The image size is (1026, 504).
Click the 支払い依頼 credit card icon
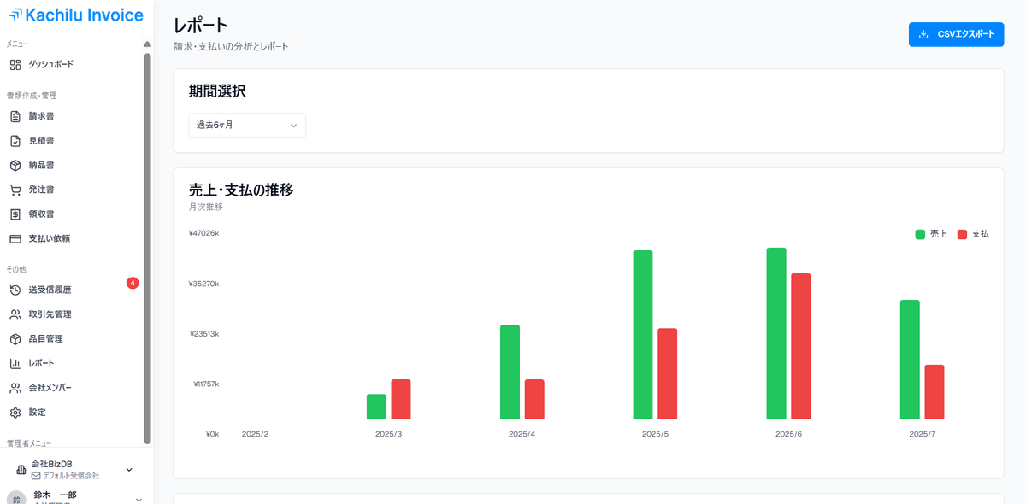[x=15, y=239]
